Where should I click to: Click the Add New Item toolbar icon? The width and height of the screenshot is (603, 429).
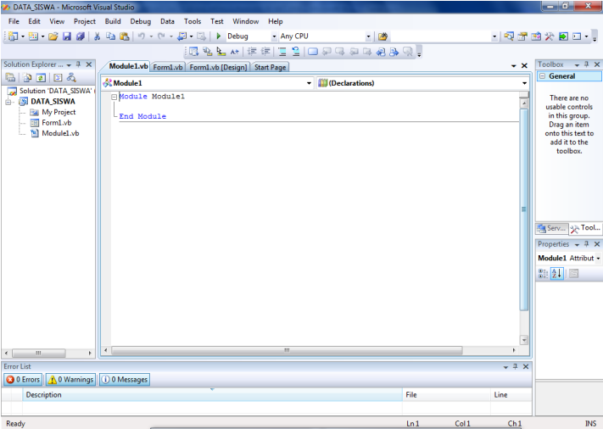tap(33, 36)
